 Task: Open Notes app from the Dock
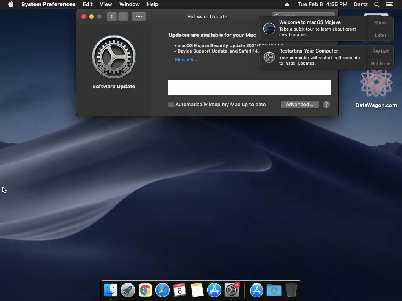coord(197,290)
